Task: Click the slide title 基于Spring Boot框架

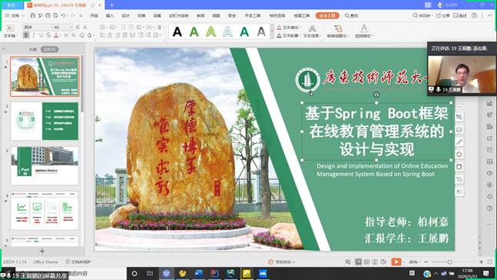Action: coord(376,113)
